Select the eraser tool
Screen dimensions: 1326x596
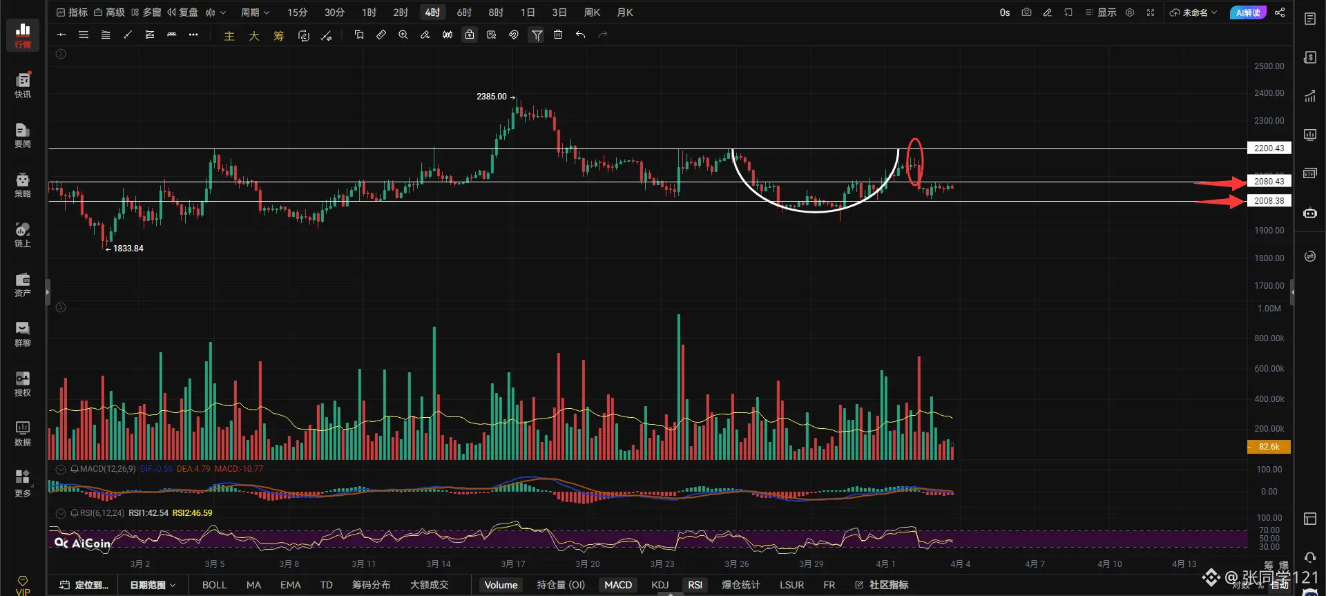pyautogui.click(x=425, y=35)
